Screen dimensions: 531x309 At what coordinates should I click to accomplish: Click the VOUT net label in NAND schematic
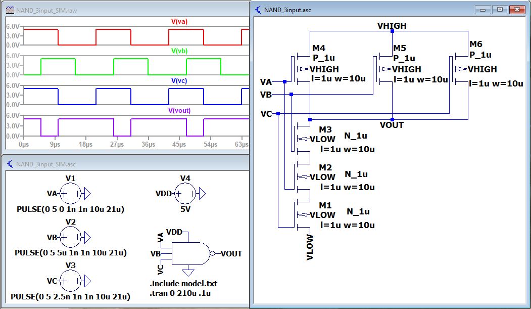[392, 125]
